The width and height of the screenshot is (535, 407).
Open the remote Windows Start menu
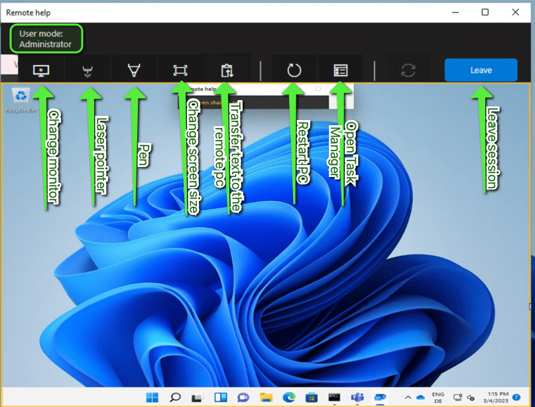click(x=152, y=397)
